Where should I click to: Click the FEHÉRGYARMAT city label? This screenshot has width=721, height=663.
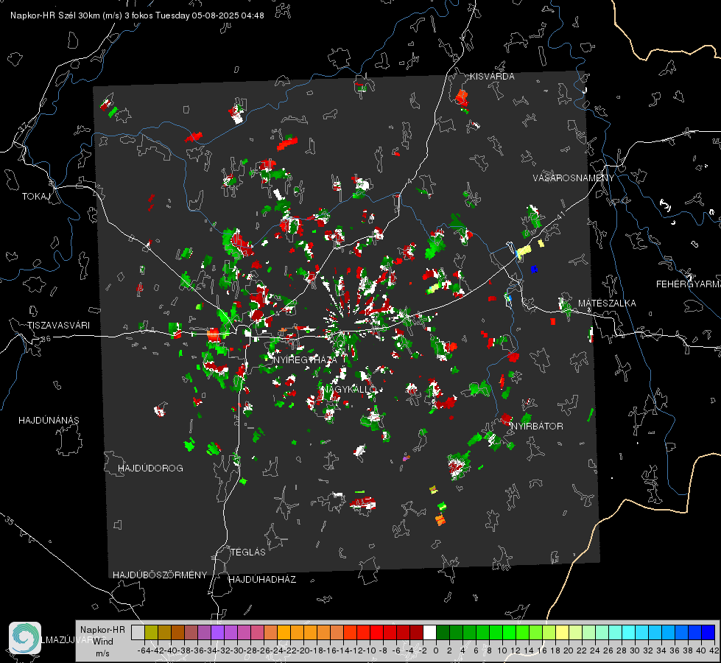[x=688, y=284]
